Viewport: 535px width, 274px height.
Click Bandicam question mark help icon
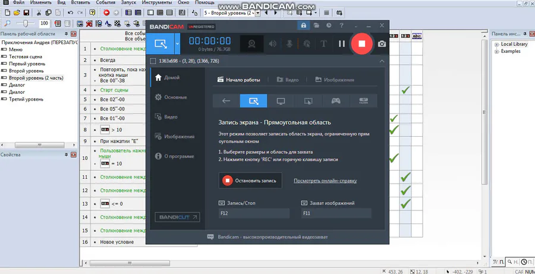coord(341,25)
